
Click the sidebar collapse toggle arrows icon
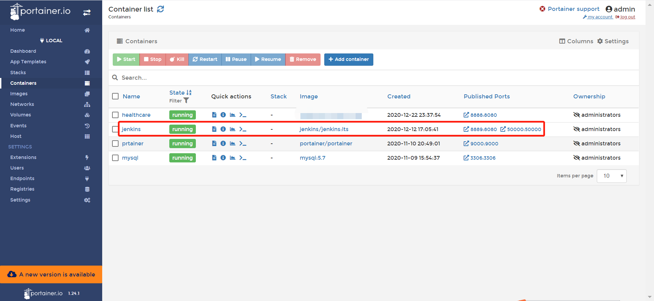(x=87, y=13)
